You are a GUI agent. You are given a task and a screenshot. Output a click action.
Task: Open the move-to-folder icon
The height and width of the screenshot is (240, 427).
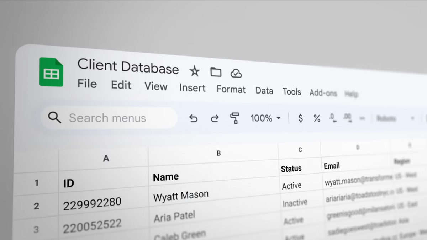(216, 72)
